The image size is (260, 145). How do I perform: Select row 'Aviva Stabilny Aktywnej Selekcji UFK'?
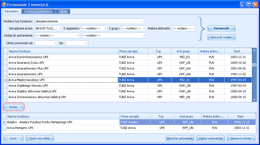click(x=127, y=91)
